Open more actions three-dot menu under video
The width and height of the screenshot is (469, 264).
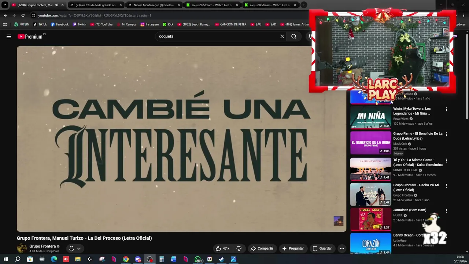(342, 249)
